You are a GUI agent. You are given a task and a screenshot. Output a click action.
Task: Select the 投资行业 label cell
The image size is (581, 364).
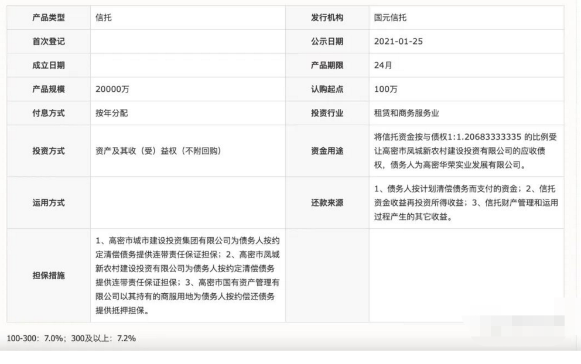pos(327,113)
